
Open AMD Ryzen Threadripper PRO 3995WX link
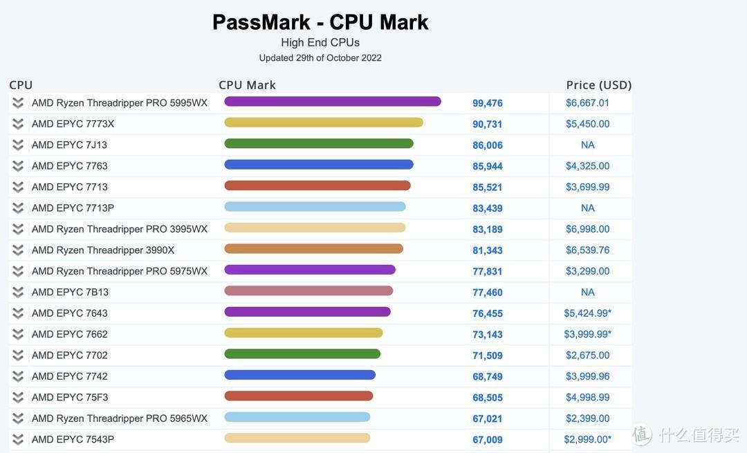tap(120, 229)
